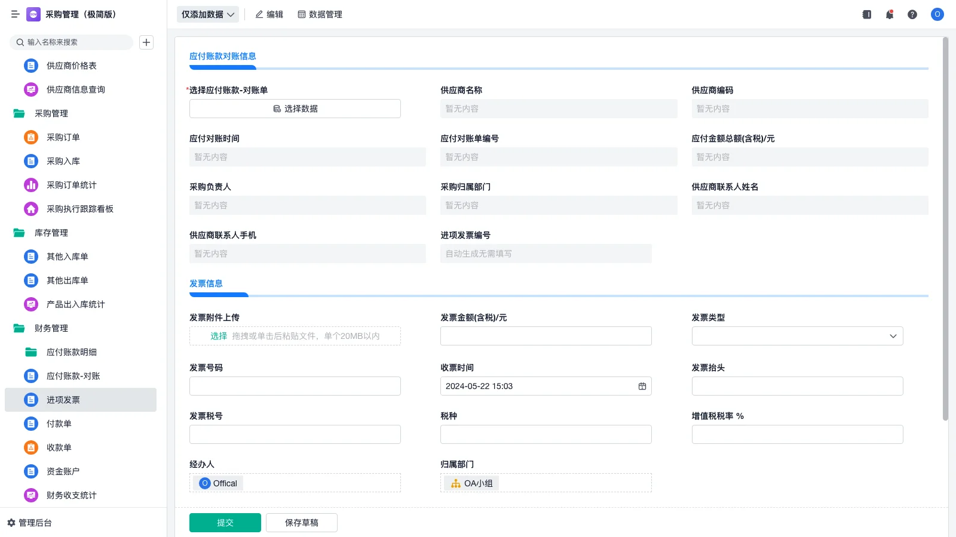
Task: Open the help question mark icon
Action: click(x=912, y=14)
